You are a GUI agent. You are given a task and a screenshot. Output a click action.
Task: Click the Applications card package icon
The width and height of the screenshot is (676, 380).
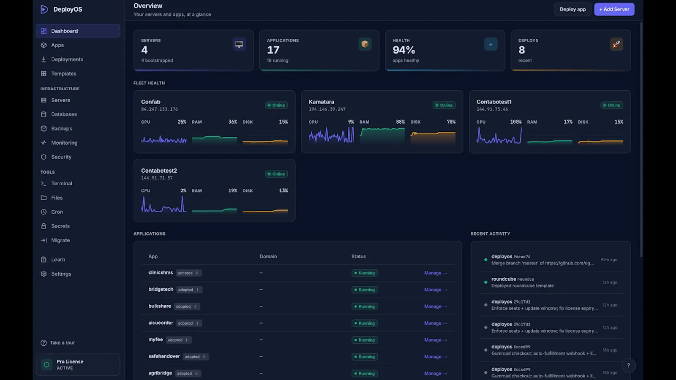coord(365,44)
